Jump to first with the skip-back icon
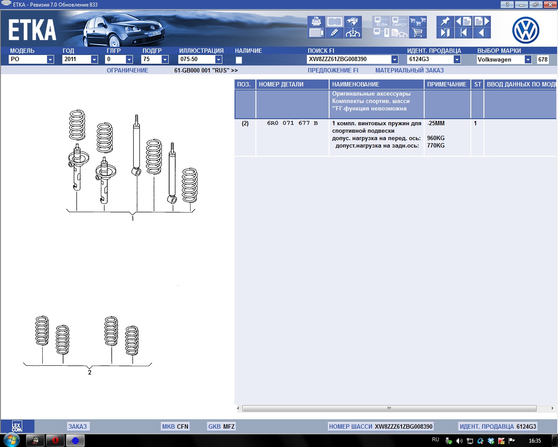This screenshot has width=558, height=447. coord(463,33)
